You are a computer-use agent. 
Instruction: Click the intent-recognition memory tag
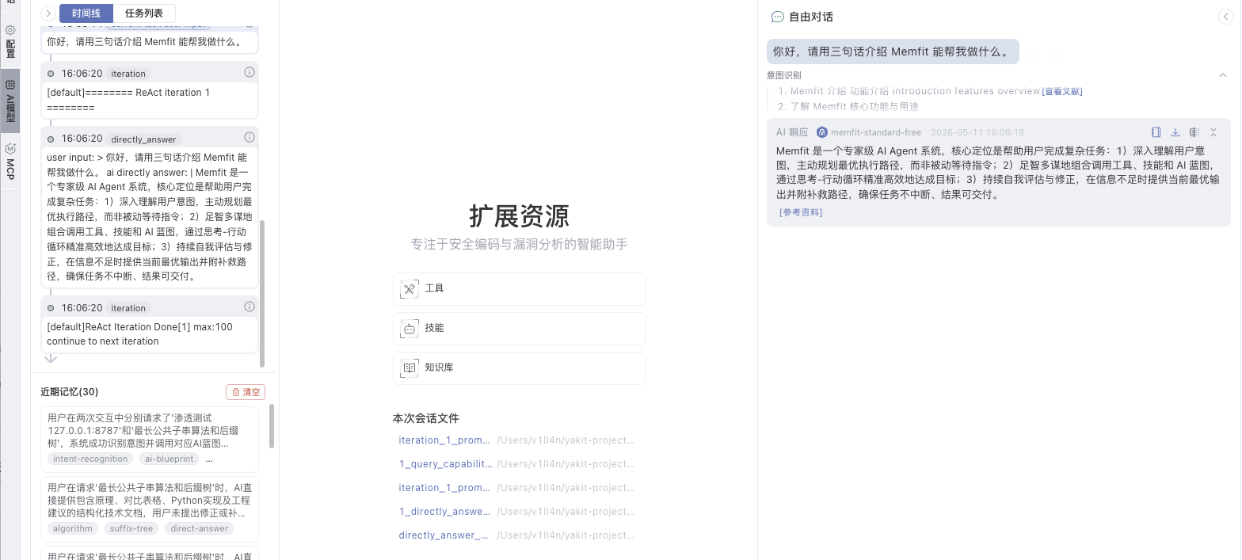point(90,459)
